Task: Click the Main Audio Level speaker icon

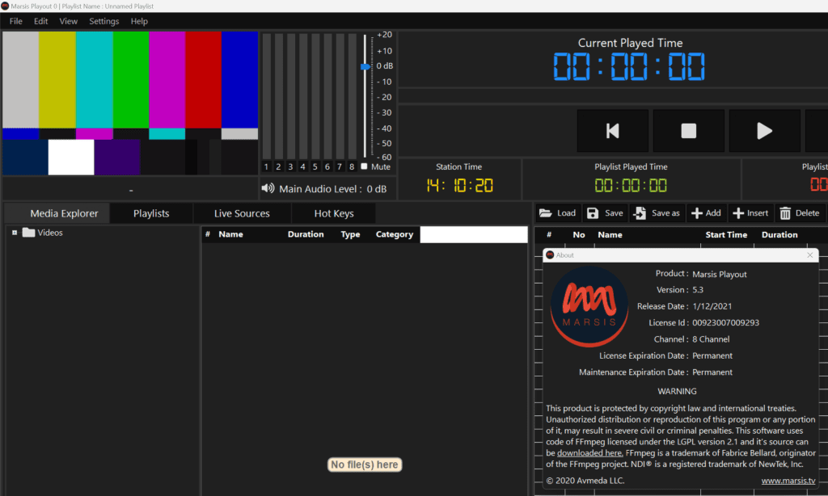Action: [x=268, y=189]
